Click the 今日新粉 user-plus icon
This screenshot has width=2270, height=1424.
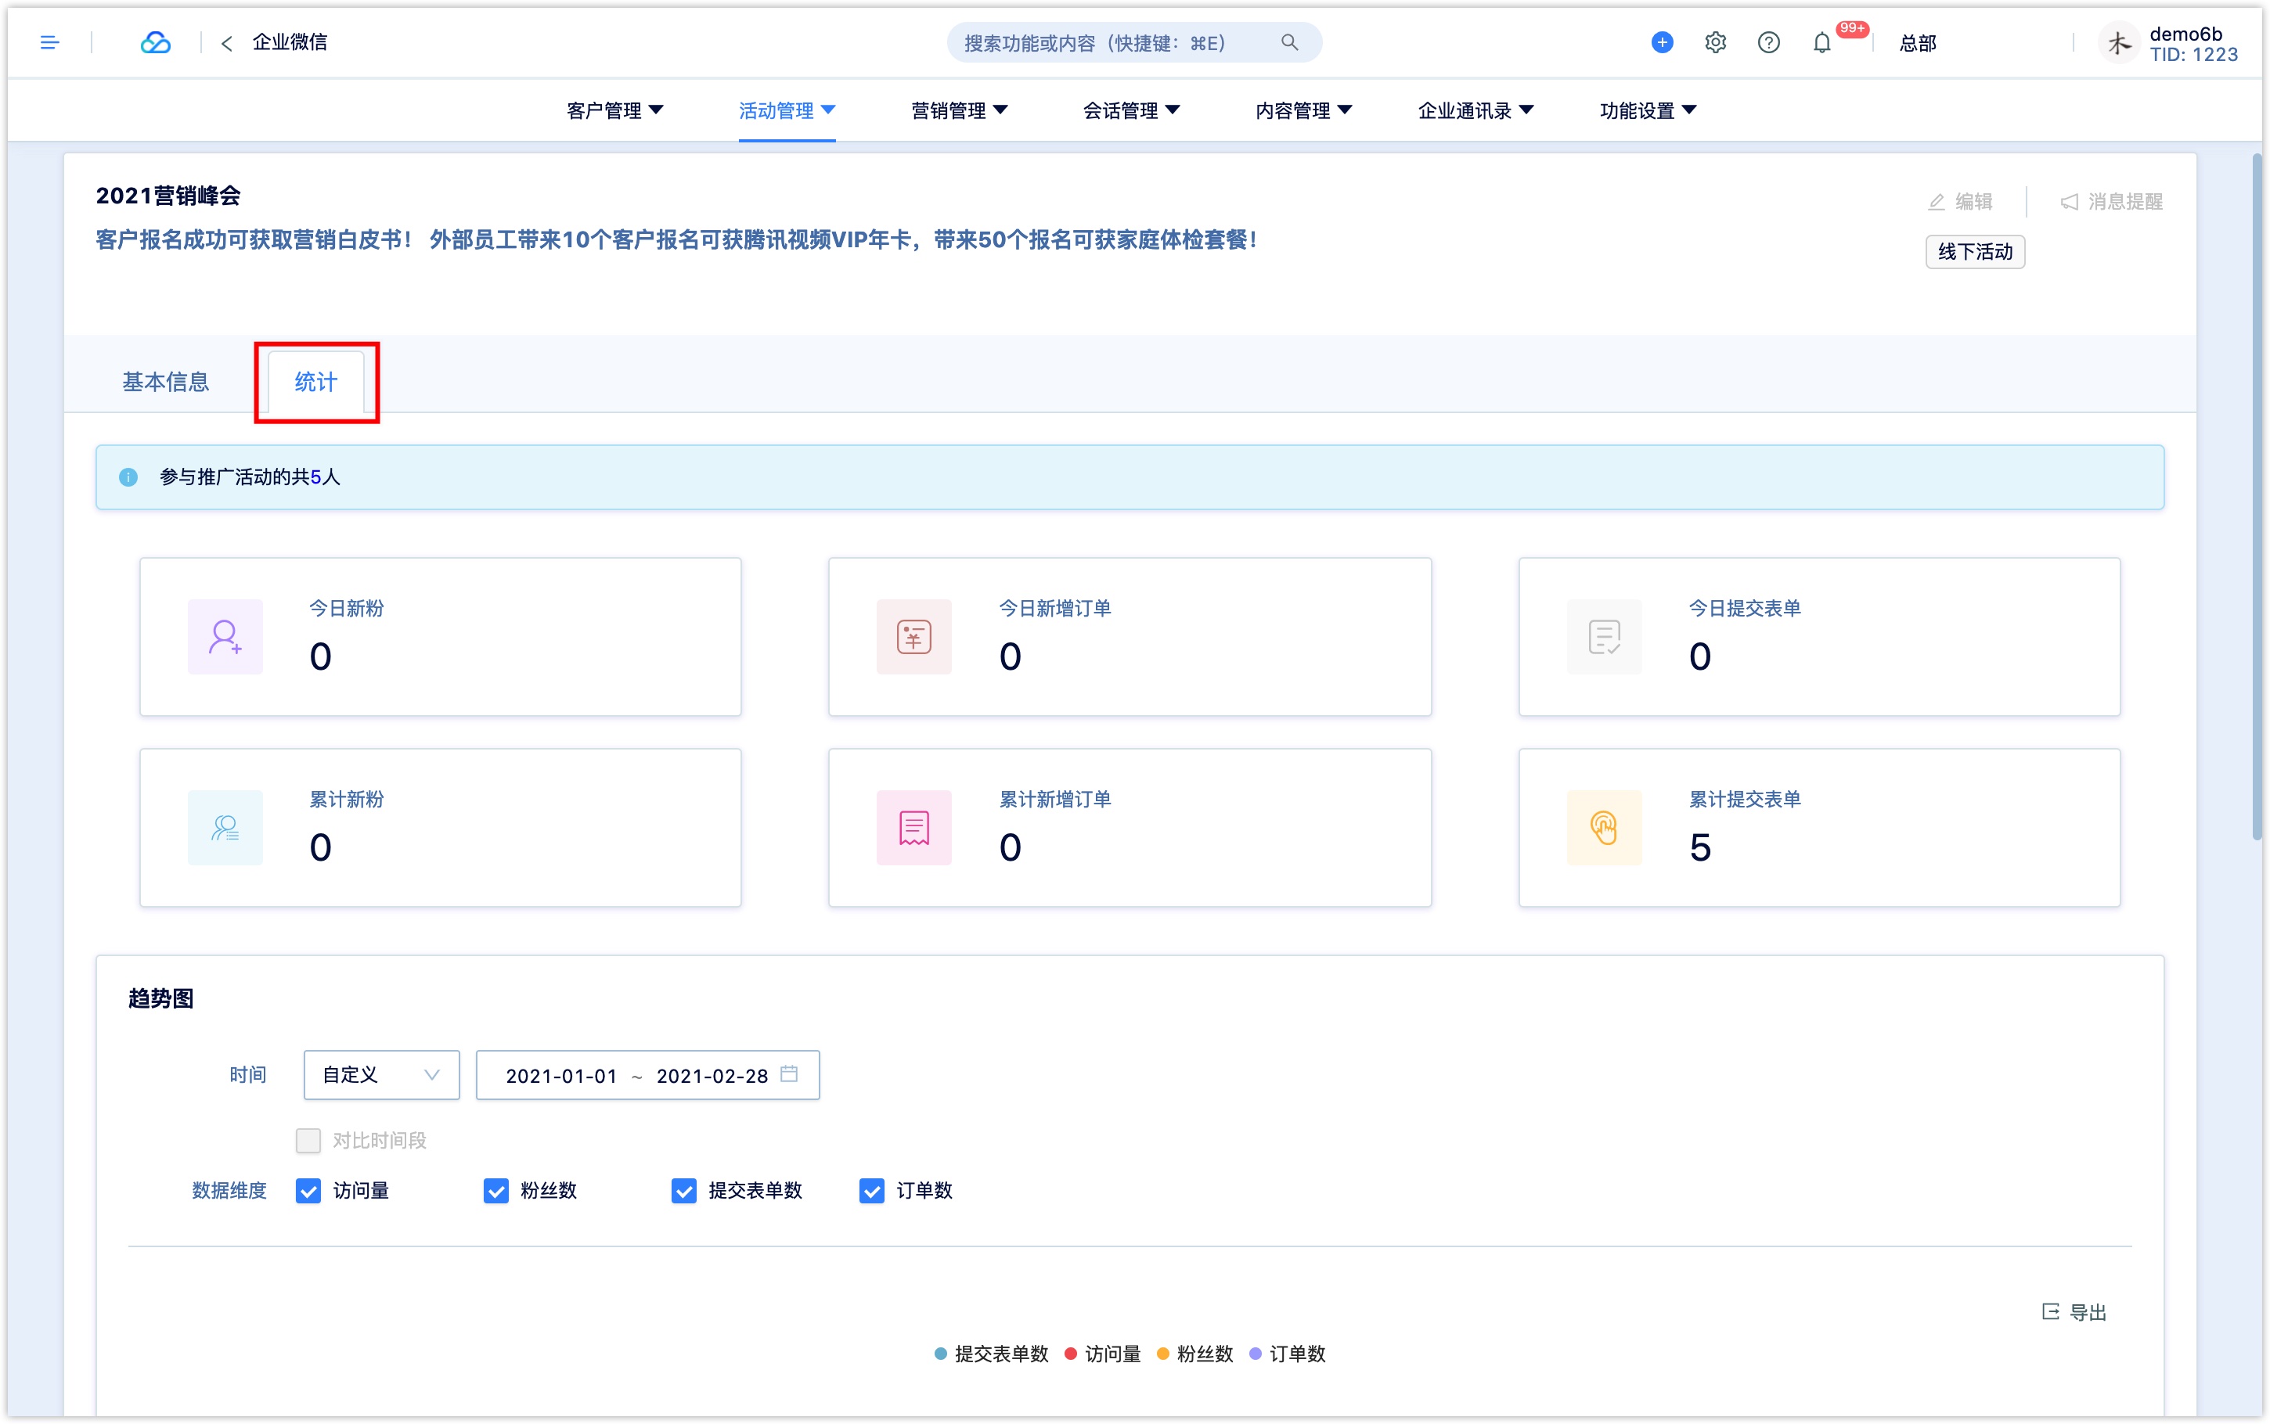click(x=225, y=637)
